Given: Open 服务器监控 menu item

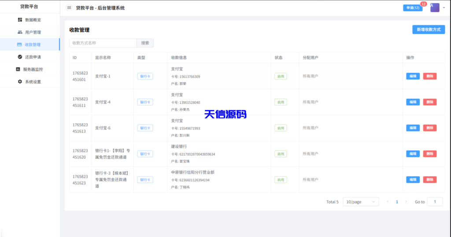Looking at the screenshot, I should (30, 69).
